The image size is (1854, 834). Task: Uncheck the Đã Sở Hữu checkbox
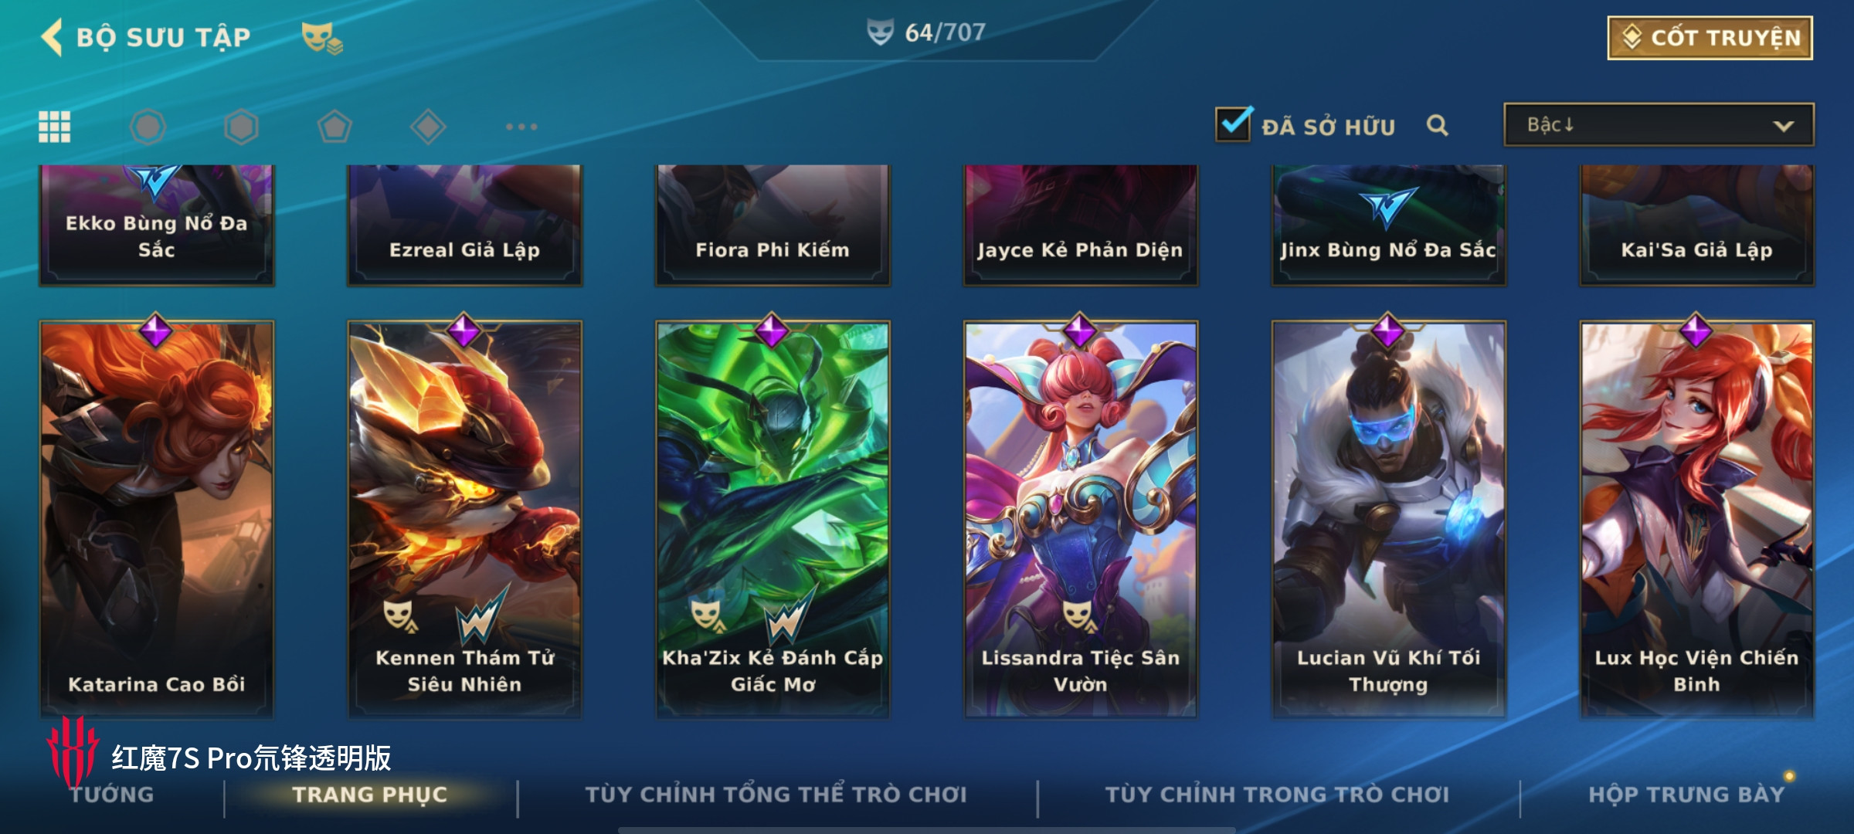point(1233,124)
